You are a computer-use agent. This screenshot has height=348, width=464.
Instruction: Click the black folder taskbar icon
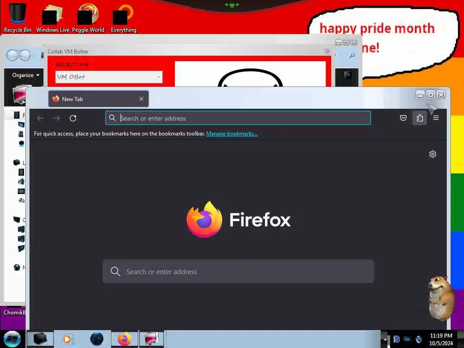coord(40,339)
